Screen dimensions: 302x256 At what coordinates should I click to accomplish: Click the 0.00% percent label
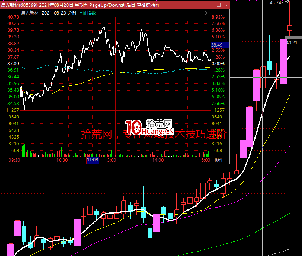click(218, 63)
